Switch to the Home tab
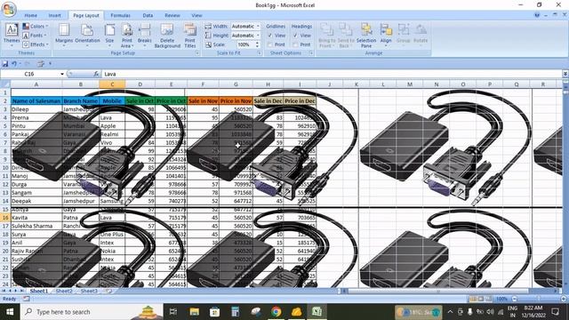The width and height of the screenshot is (569, 320). (x=30, y=16)
